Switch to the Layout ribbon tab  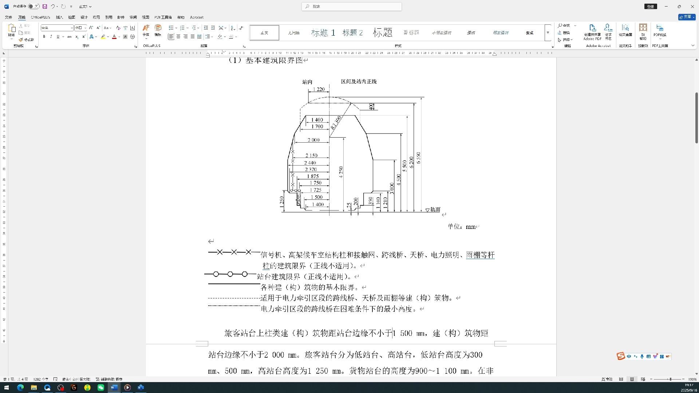(96, 17)
